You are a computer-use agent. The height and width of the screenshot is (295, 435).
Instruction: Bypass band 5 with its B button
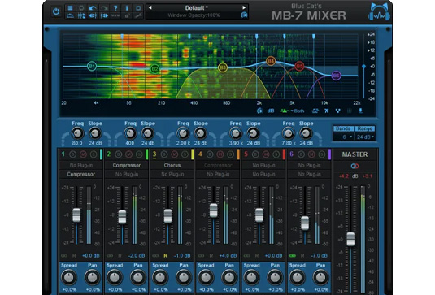pyautogui.click(x=255, y=154)
